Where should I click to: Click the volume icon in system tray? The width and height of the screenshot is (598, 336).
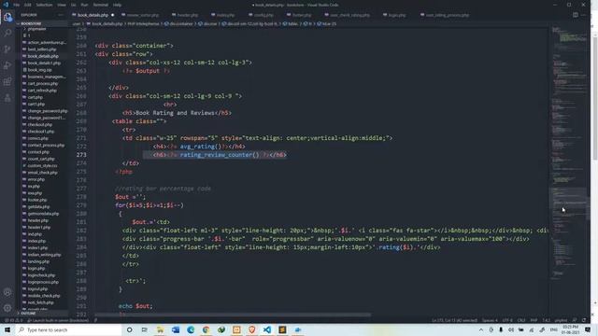pyautogui.click(x=511, y=329)
